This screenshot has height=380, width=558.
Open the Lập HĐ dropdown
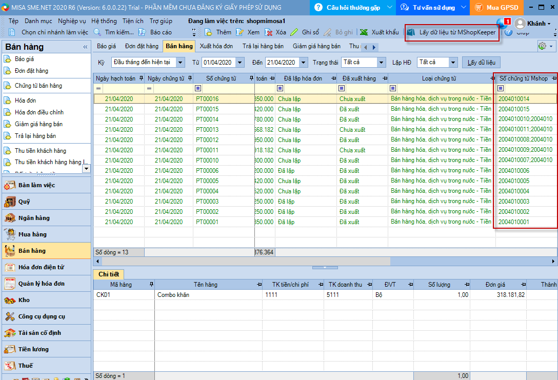click(x=452, y=63)
